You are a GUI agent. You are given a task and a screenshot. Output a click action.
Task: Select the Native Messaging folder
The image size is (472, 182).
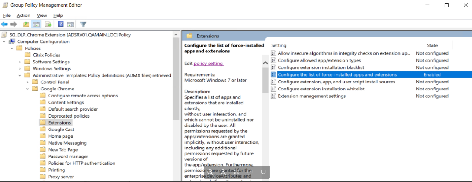(x=67, y=143)
